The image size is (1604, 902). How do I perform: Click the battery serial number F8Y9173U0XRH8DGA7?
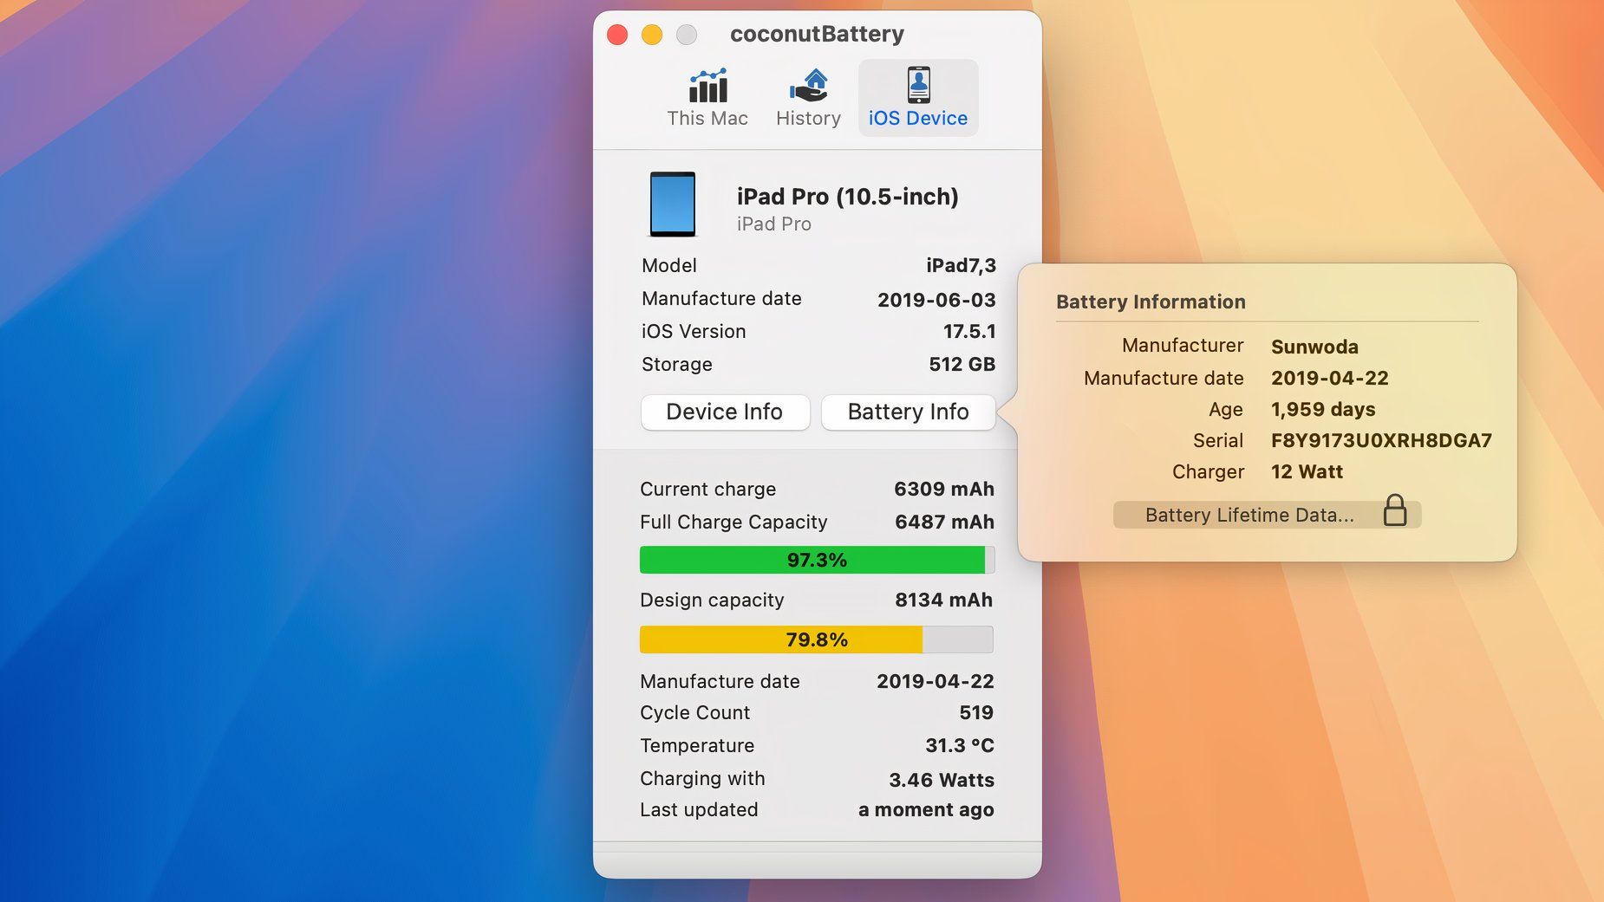(x=1382, y=440)
